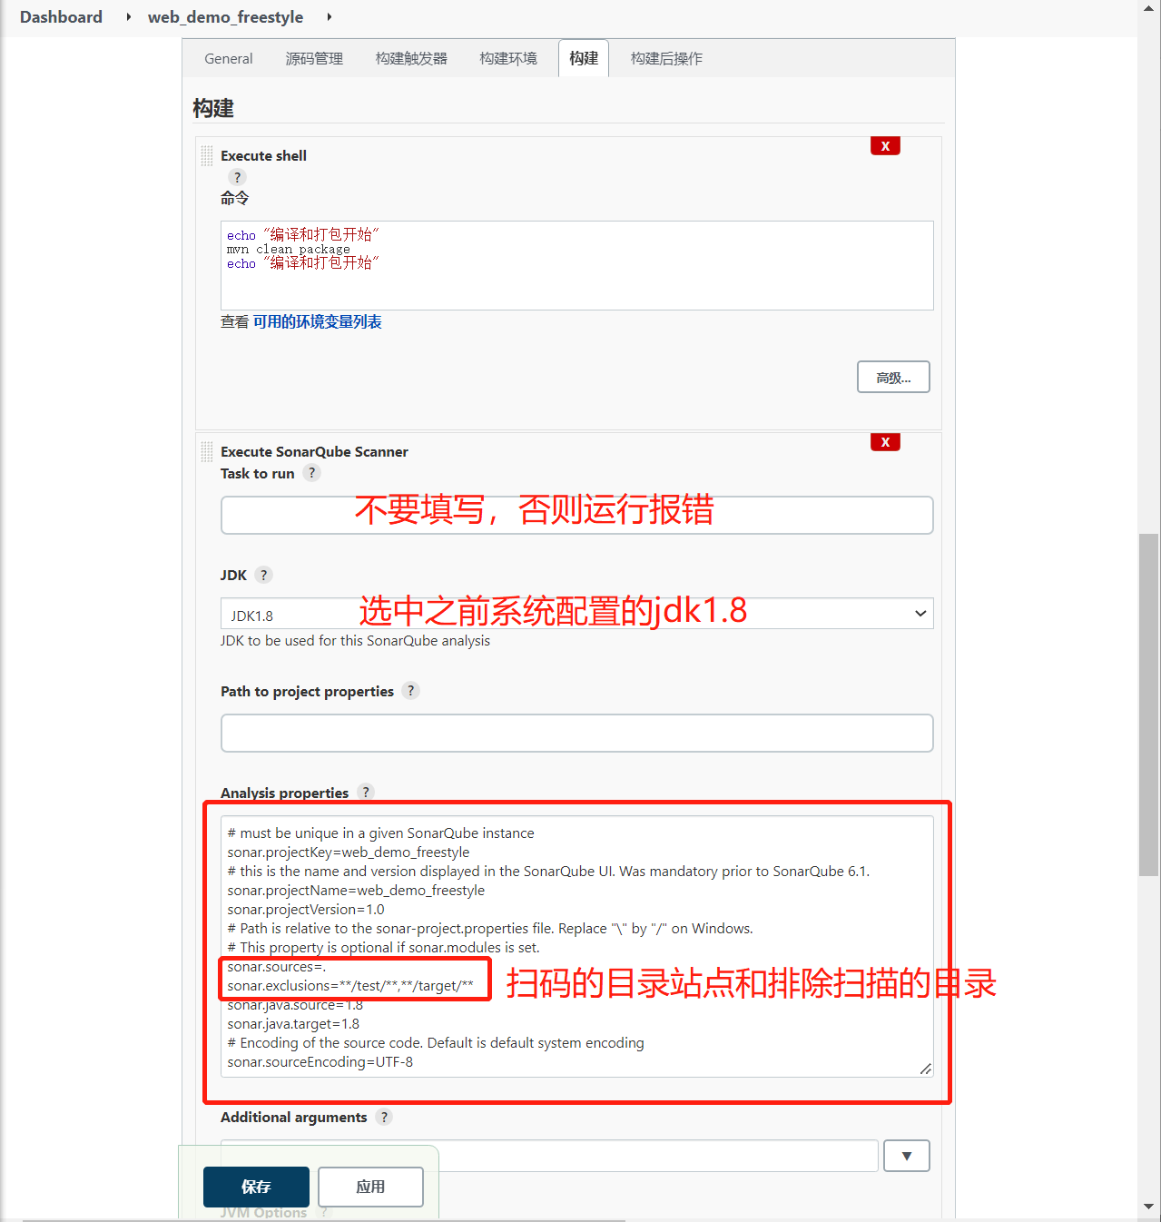
Task: Select the line sonar.java.target=1.8
Action: coord(293,1023)
